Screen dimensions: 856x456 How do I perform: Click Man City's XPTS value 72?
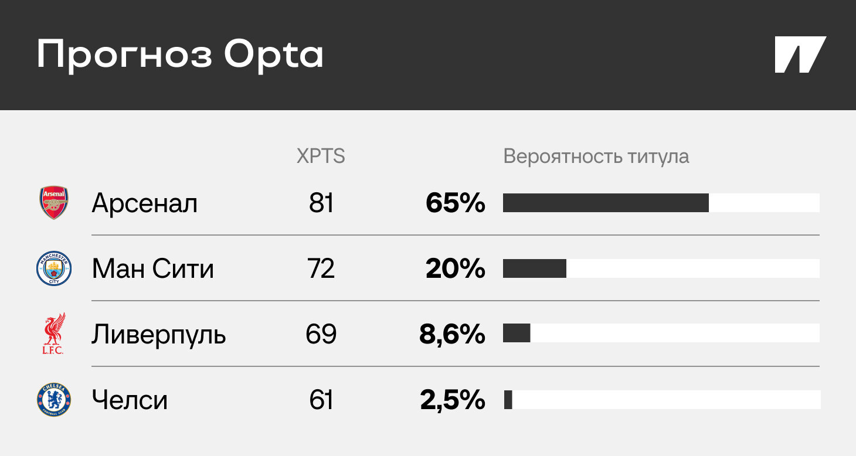point(321,269)
